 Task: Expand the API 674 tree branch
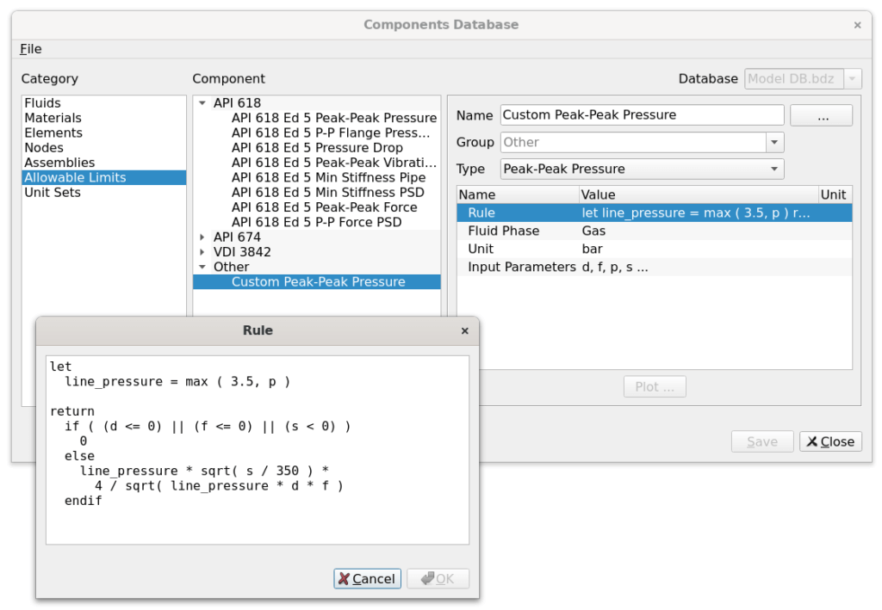200,237
